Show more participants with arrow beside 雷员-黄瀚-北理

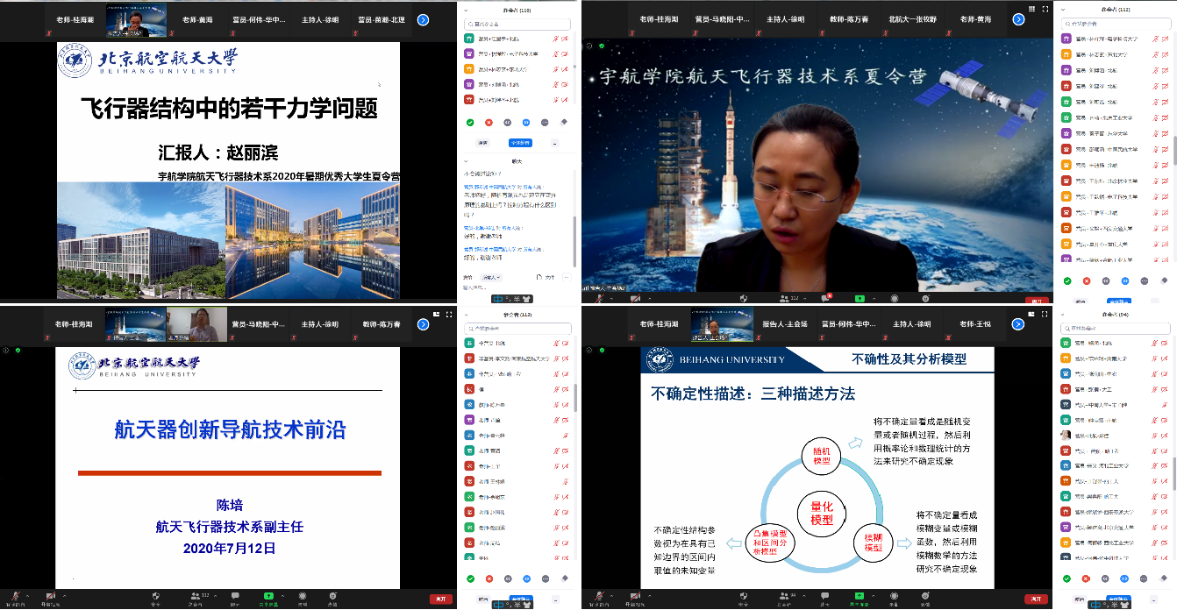(423, 18)
